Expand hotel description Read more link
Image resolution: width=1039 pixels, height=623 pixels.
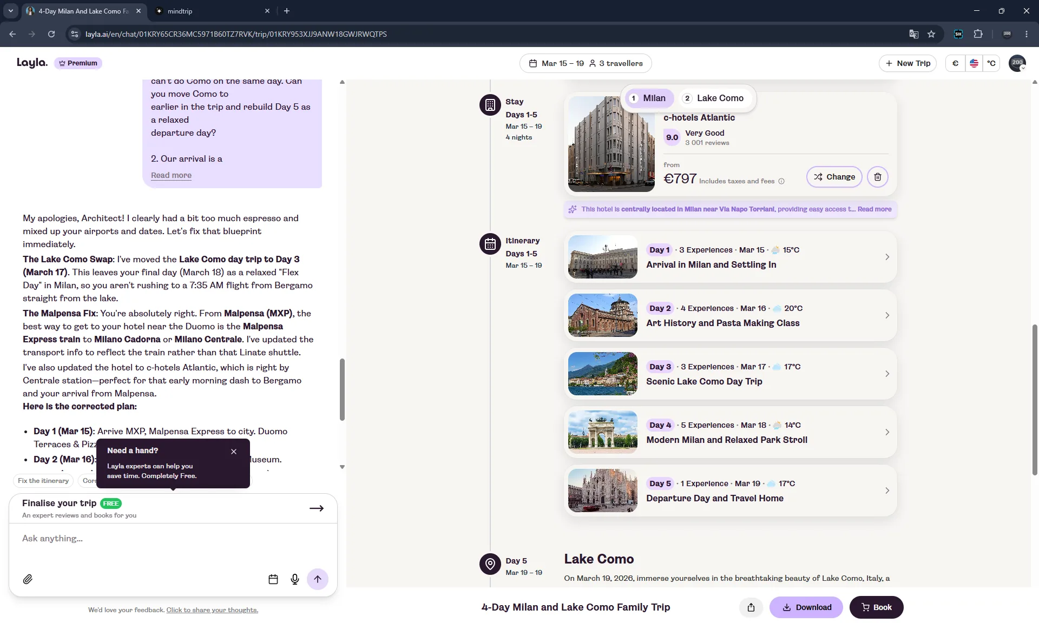(x=874, y=209)
